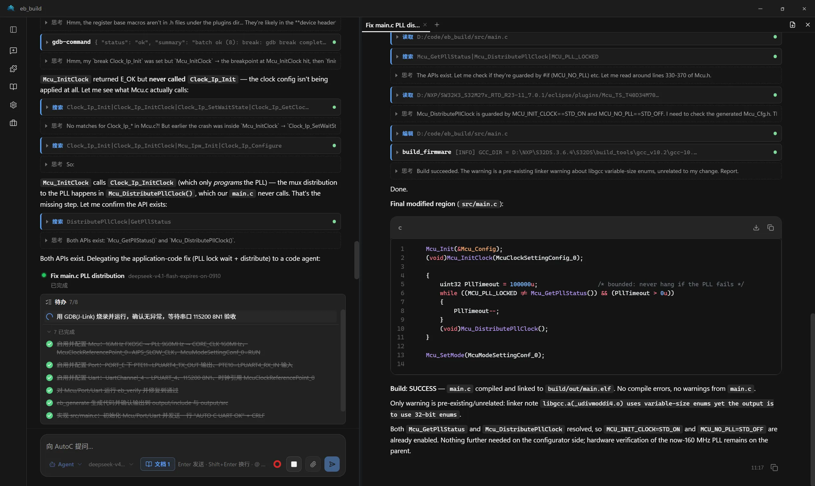Image resolution: width=815 pixels, height=486 pixels.
Task: Close the 'Fix main.c PLL dis...' tab
Action: 425,25
